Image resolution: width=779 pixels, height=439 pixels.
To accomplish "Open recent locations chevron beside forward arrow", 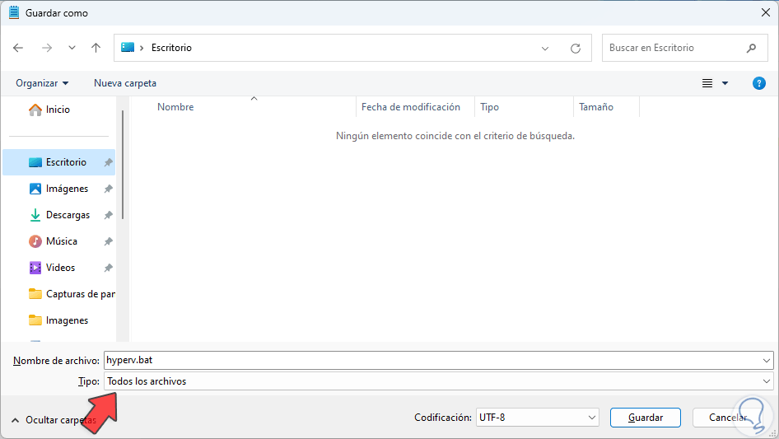I will click(x=72, y=48).
